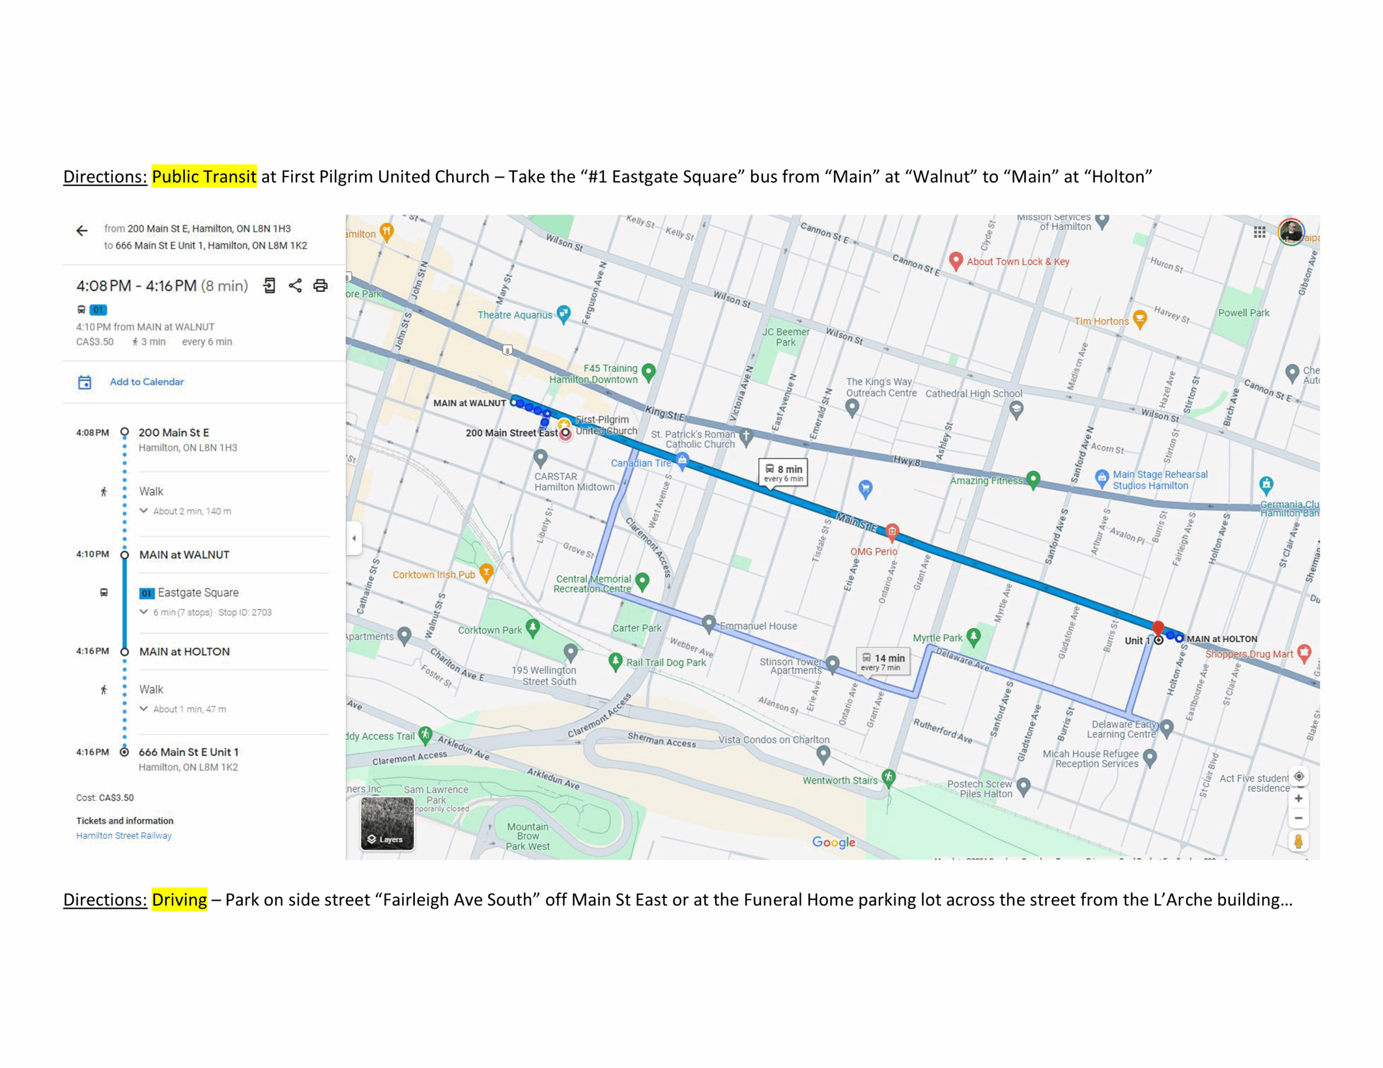Click the Micah House Refugee Reception pin
This screenshot has width=1383, height=1068.
pos(1151,757)
